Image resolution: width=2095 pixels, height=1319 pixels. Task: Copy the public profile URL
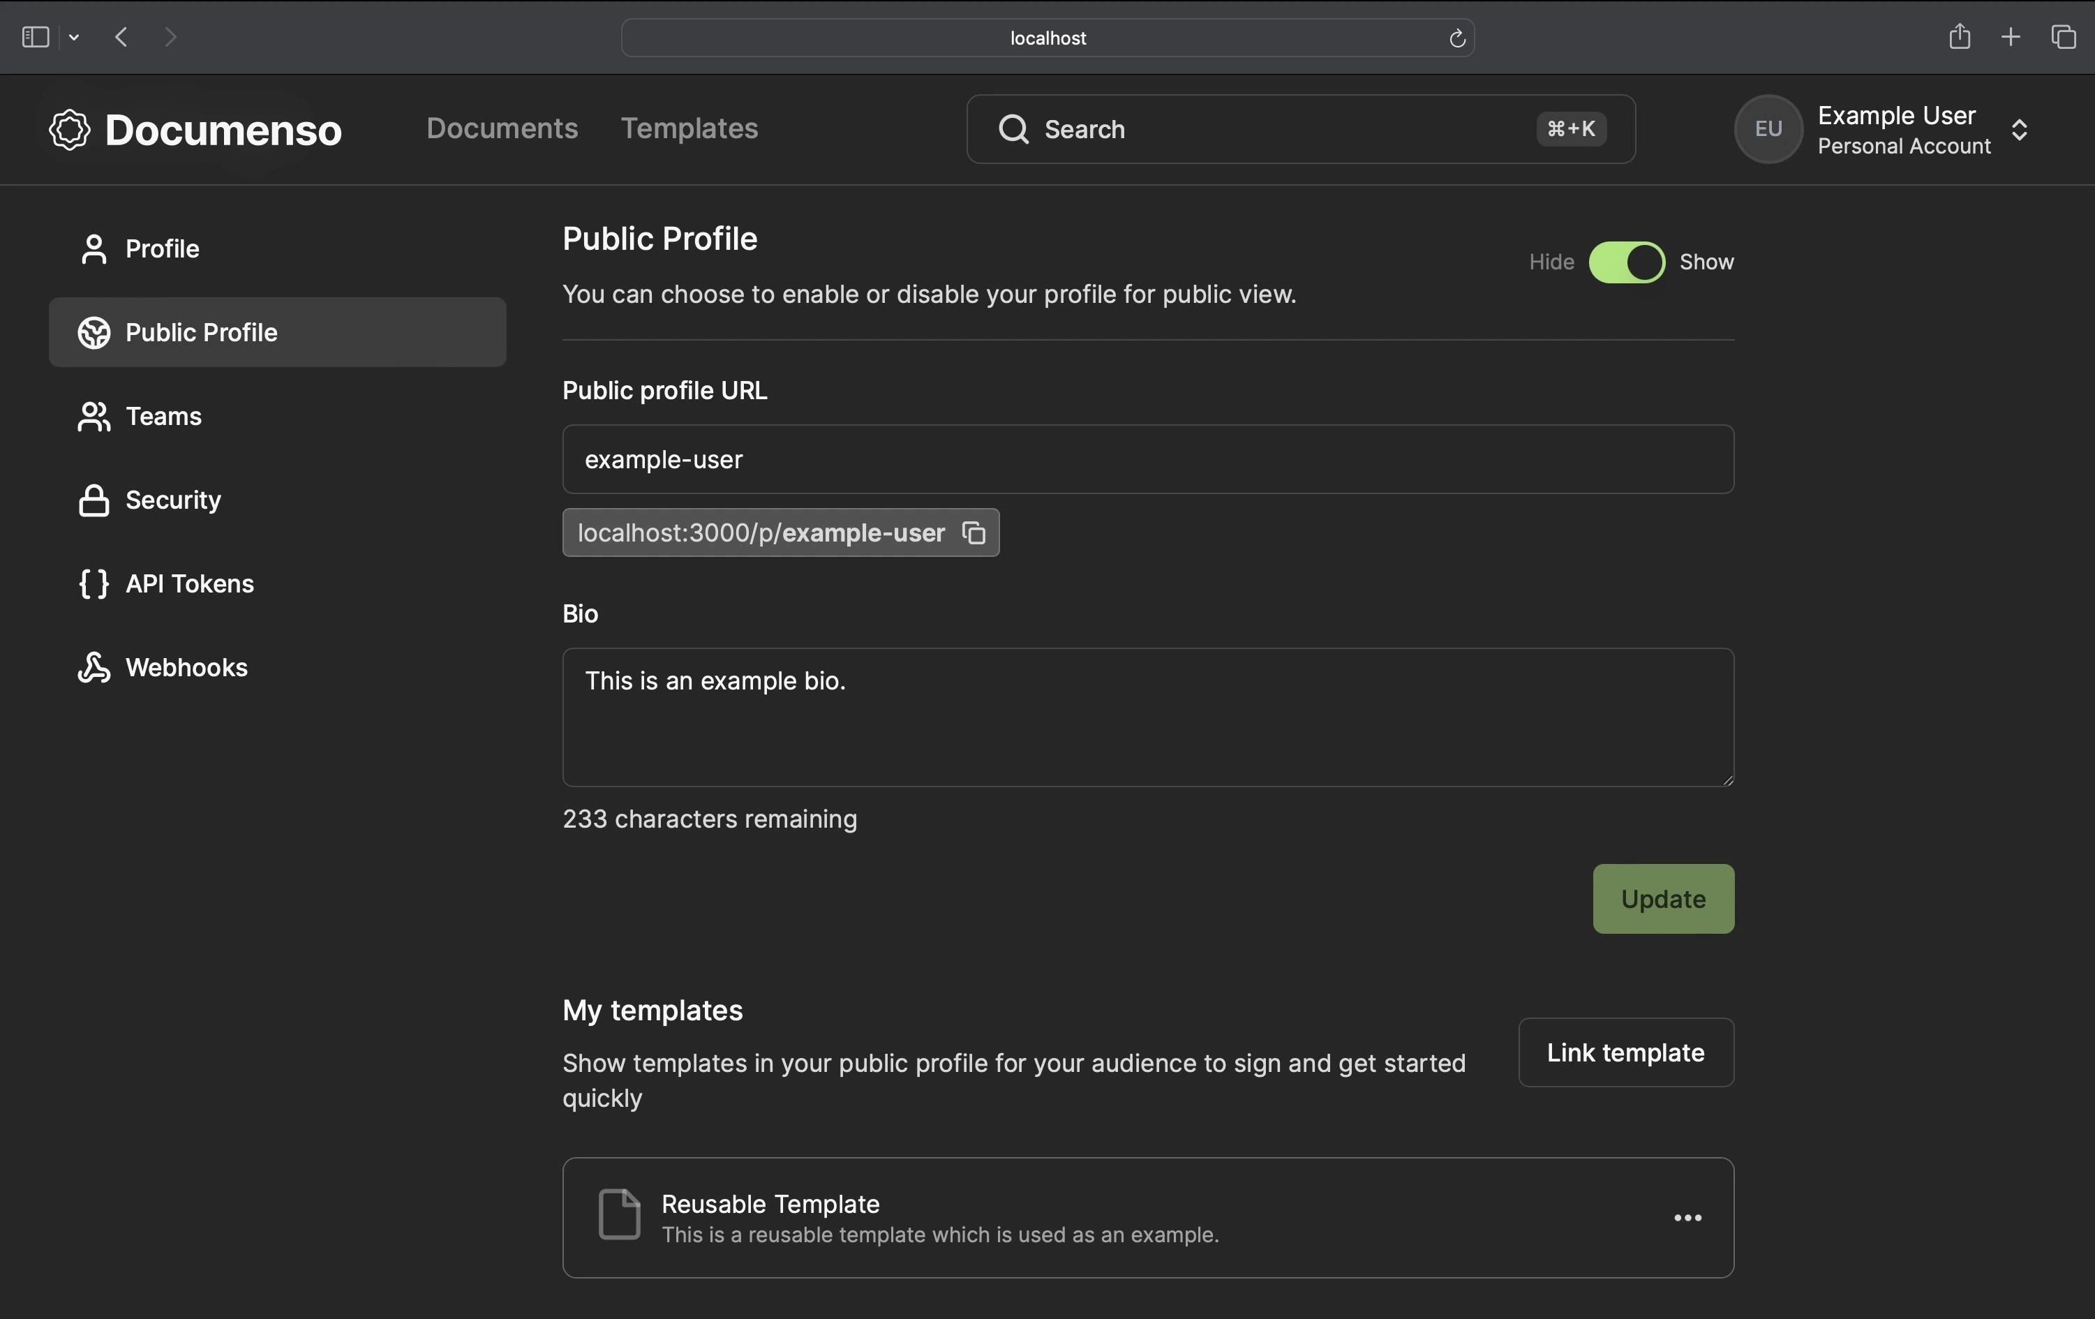974,532
